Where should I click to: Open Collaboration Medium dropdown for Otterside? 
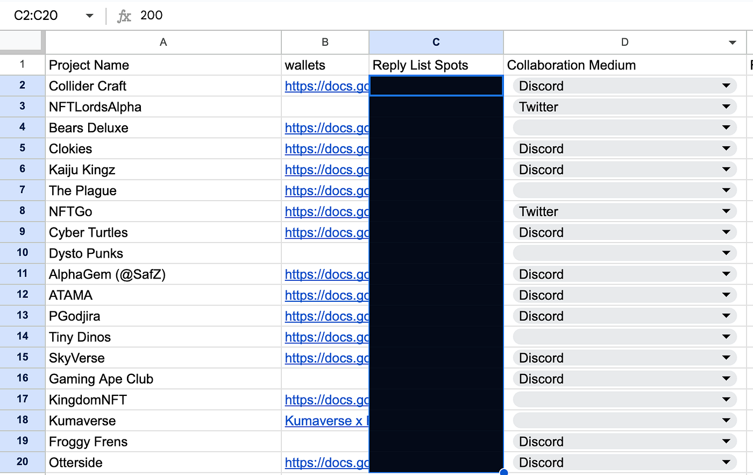(x=726, y=462)
